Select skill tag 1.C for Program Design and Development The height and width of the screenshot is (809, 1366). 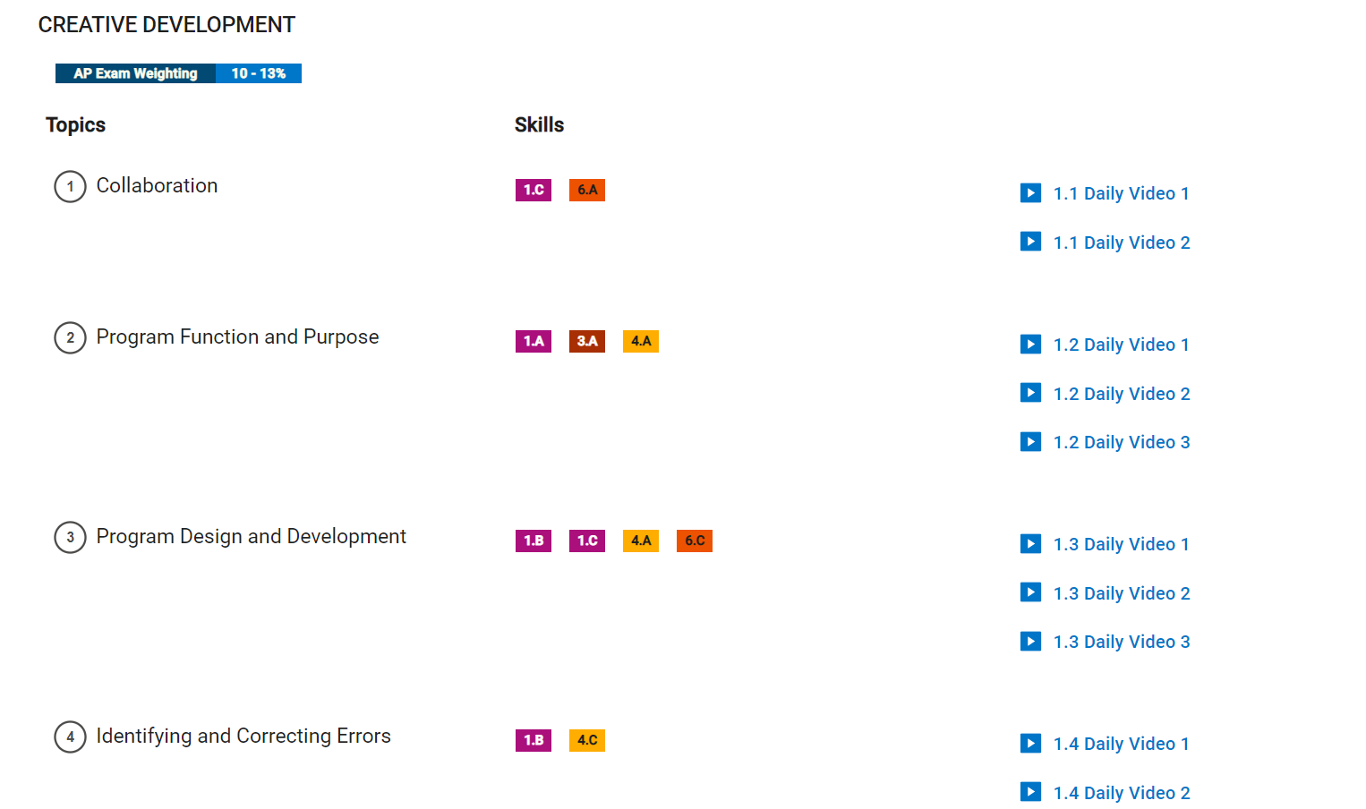(587, 541)
